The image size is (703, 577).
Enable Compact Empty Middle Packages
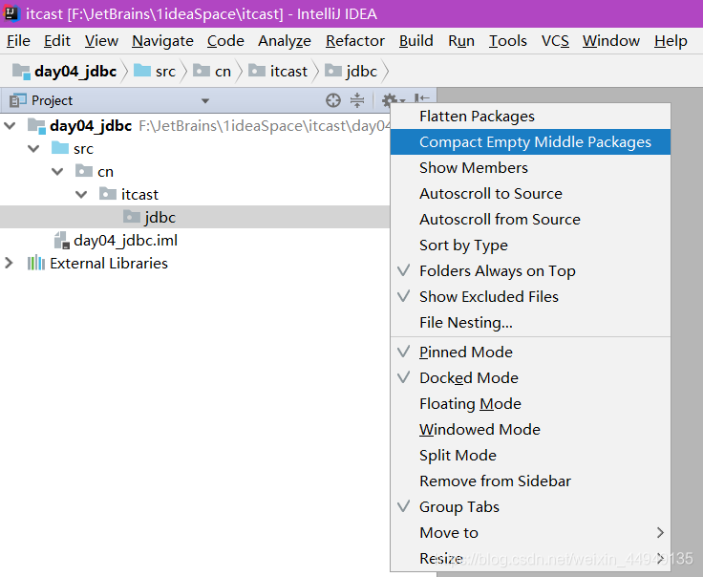click(530, 141)
